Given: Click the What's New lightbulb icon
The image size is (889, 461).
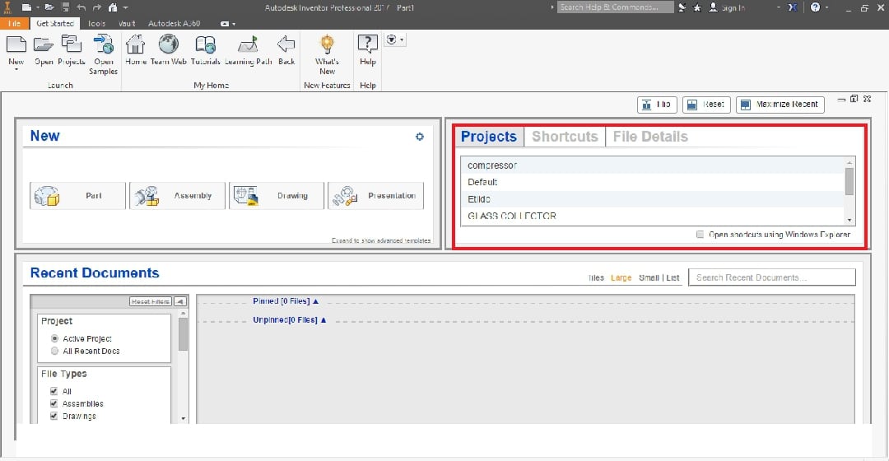Looking at the screenshot, I should pyautogui.click(x=327, y=45).
